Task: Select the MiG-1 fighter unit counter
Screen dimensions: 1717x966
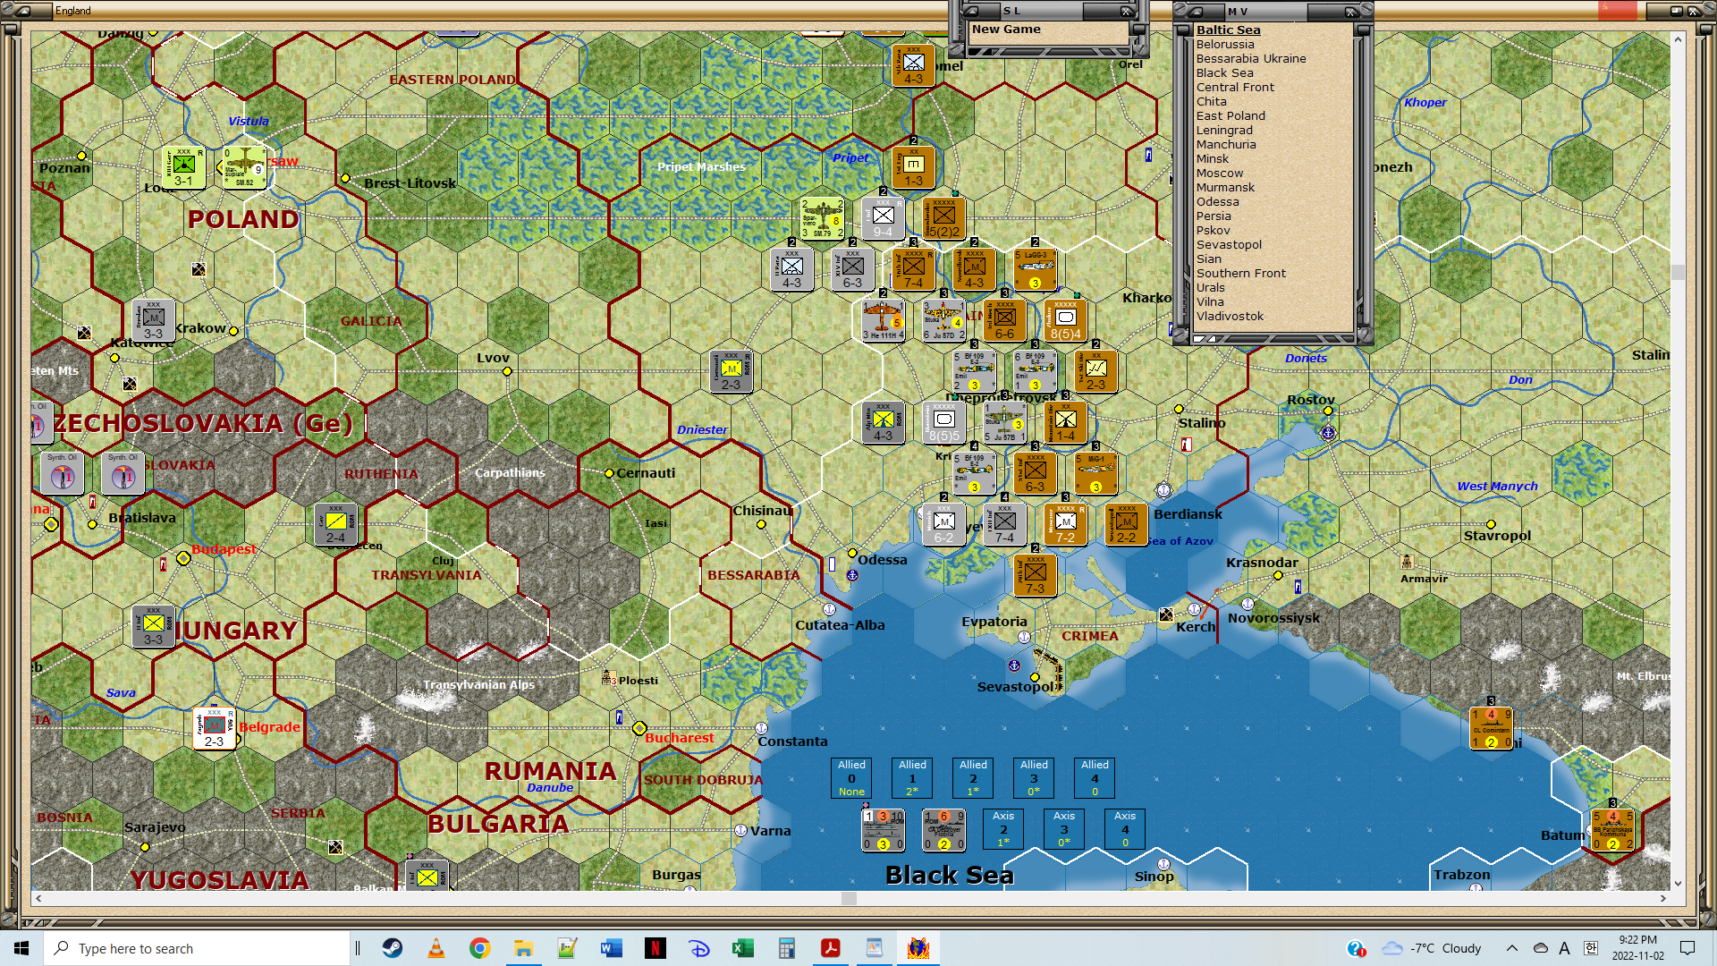Action: click(x=1095, y=473)
